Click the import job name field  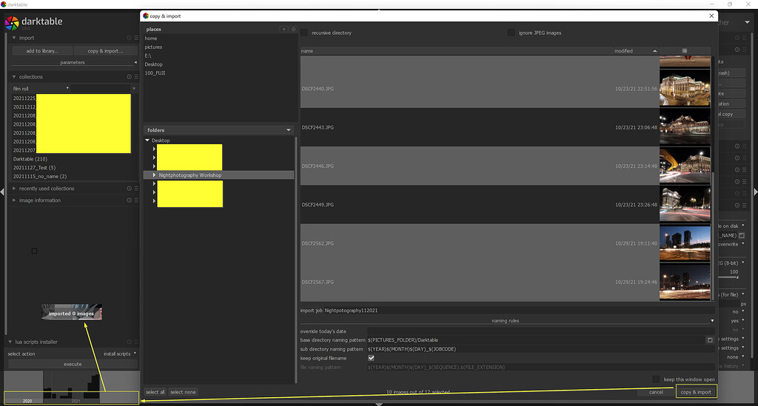pos(519,311)
